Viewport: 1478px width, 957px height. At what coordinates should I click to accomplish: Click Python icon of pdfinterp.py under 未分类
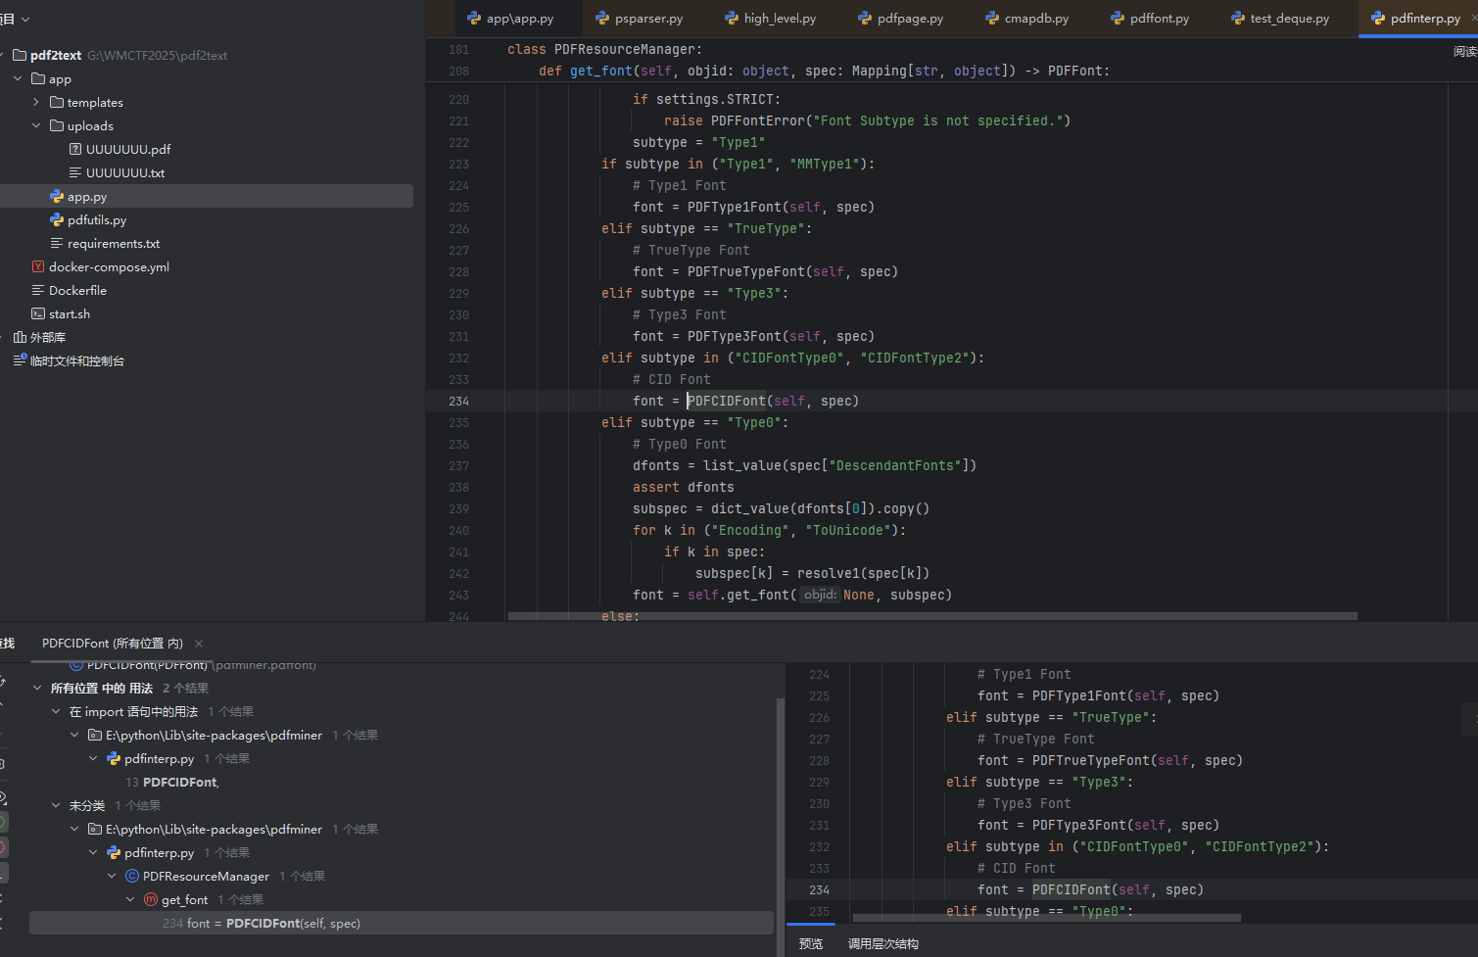(114, 853)
